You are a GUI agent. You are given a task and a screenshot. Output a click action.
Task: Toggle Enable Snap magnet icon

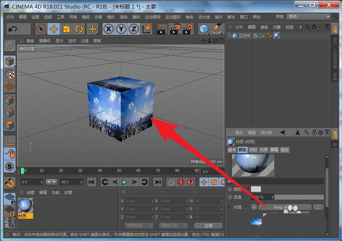point(9,183)
